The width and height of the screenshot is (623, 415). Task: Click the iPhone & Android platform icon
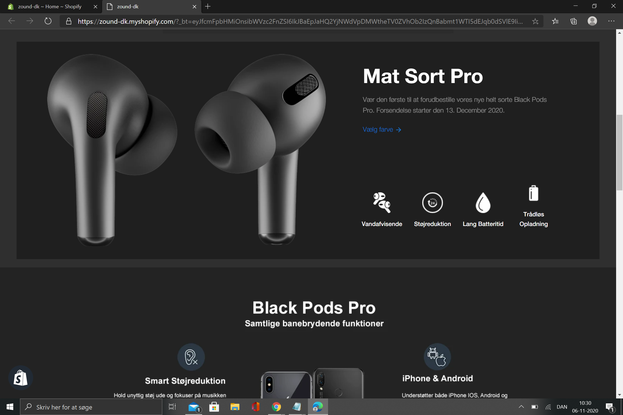click(x=437, y=357)
